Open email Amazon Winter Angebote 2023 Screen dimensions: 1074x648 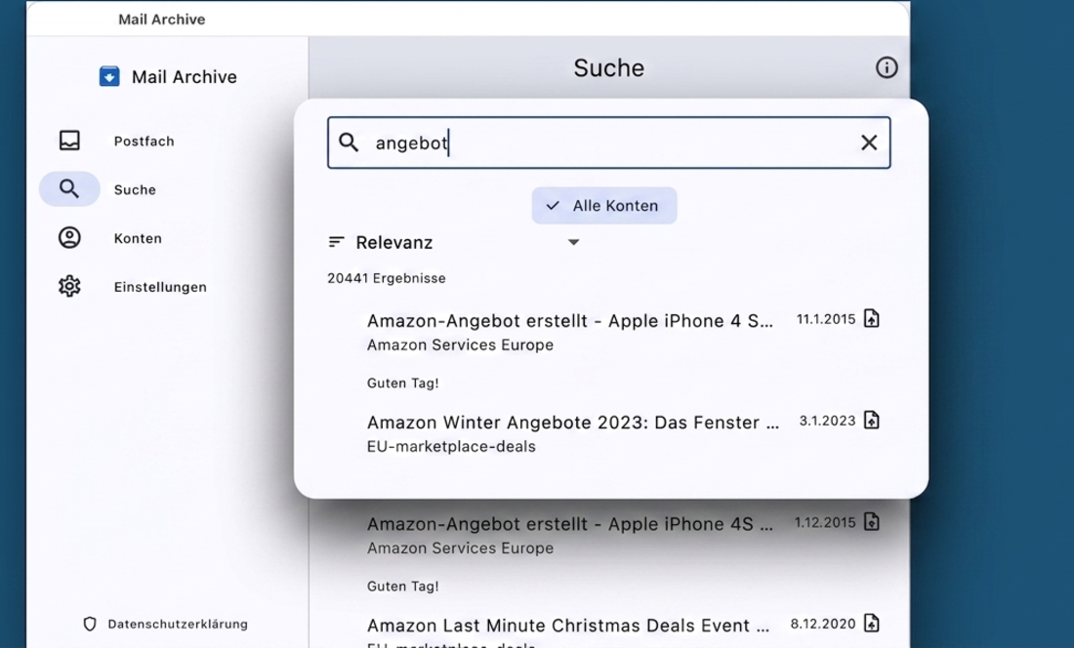[572, 423]
